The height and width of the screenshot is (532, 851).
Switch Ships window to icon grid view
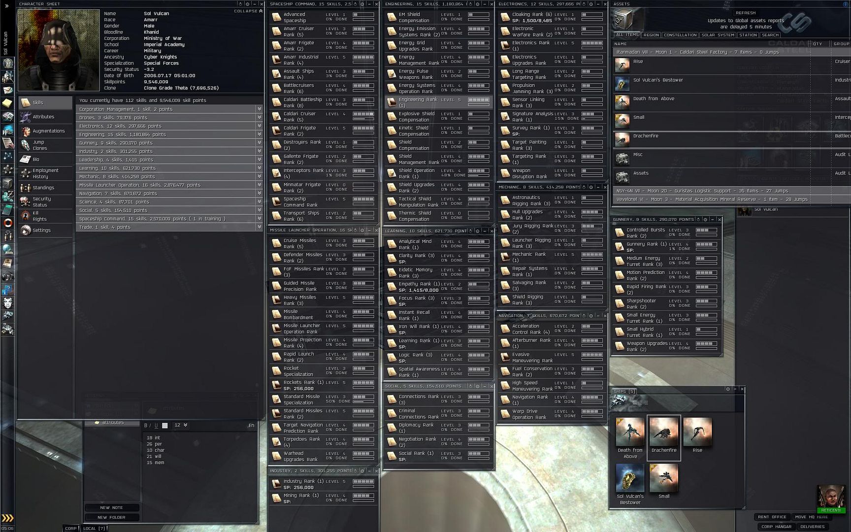pyautogui.click(x=635, y=403)
